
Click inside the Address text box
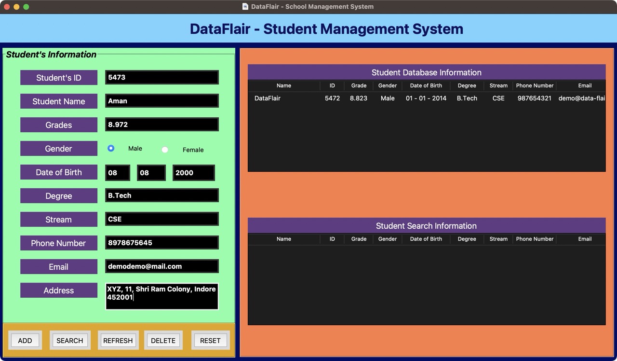pyautogui.click(x=162, y=296)
